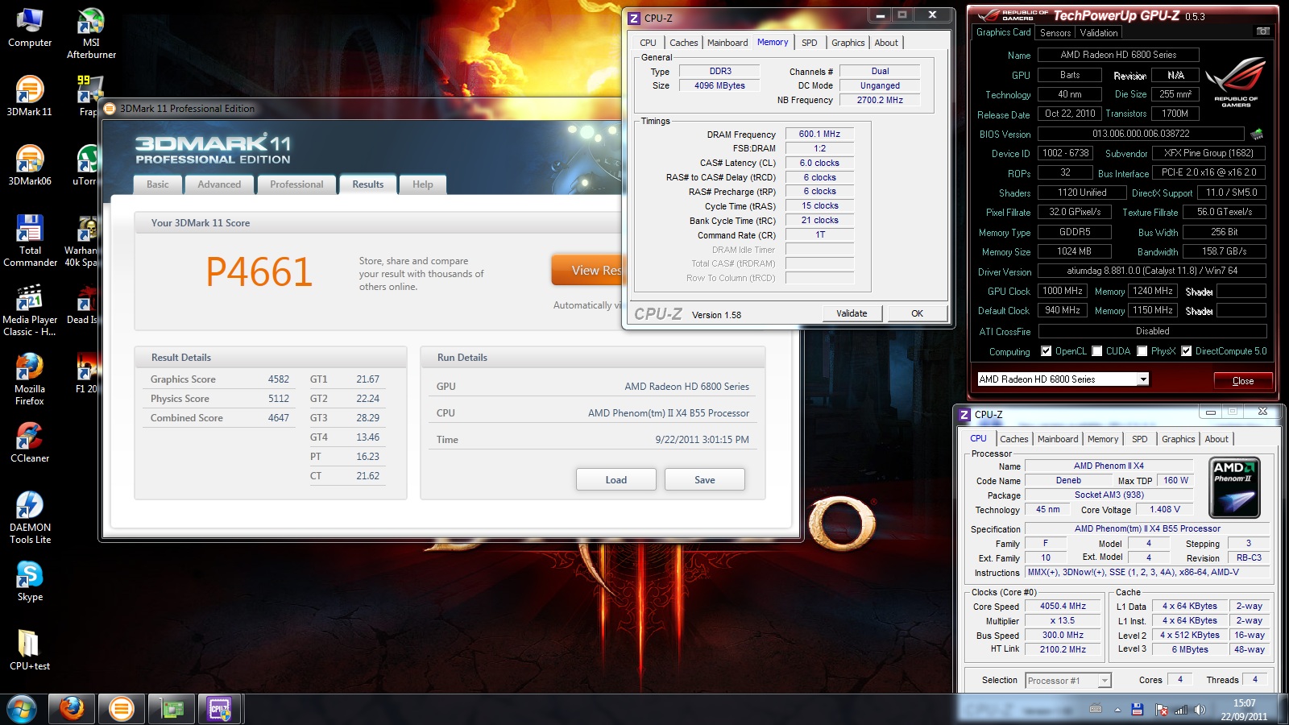
Task: Save the 3DMark 11 result
Action: pos(705,479)
